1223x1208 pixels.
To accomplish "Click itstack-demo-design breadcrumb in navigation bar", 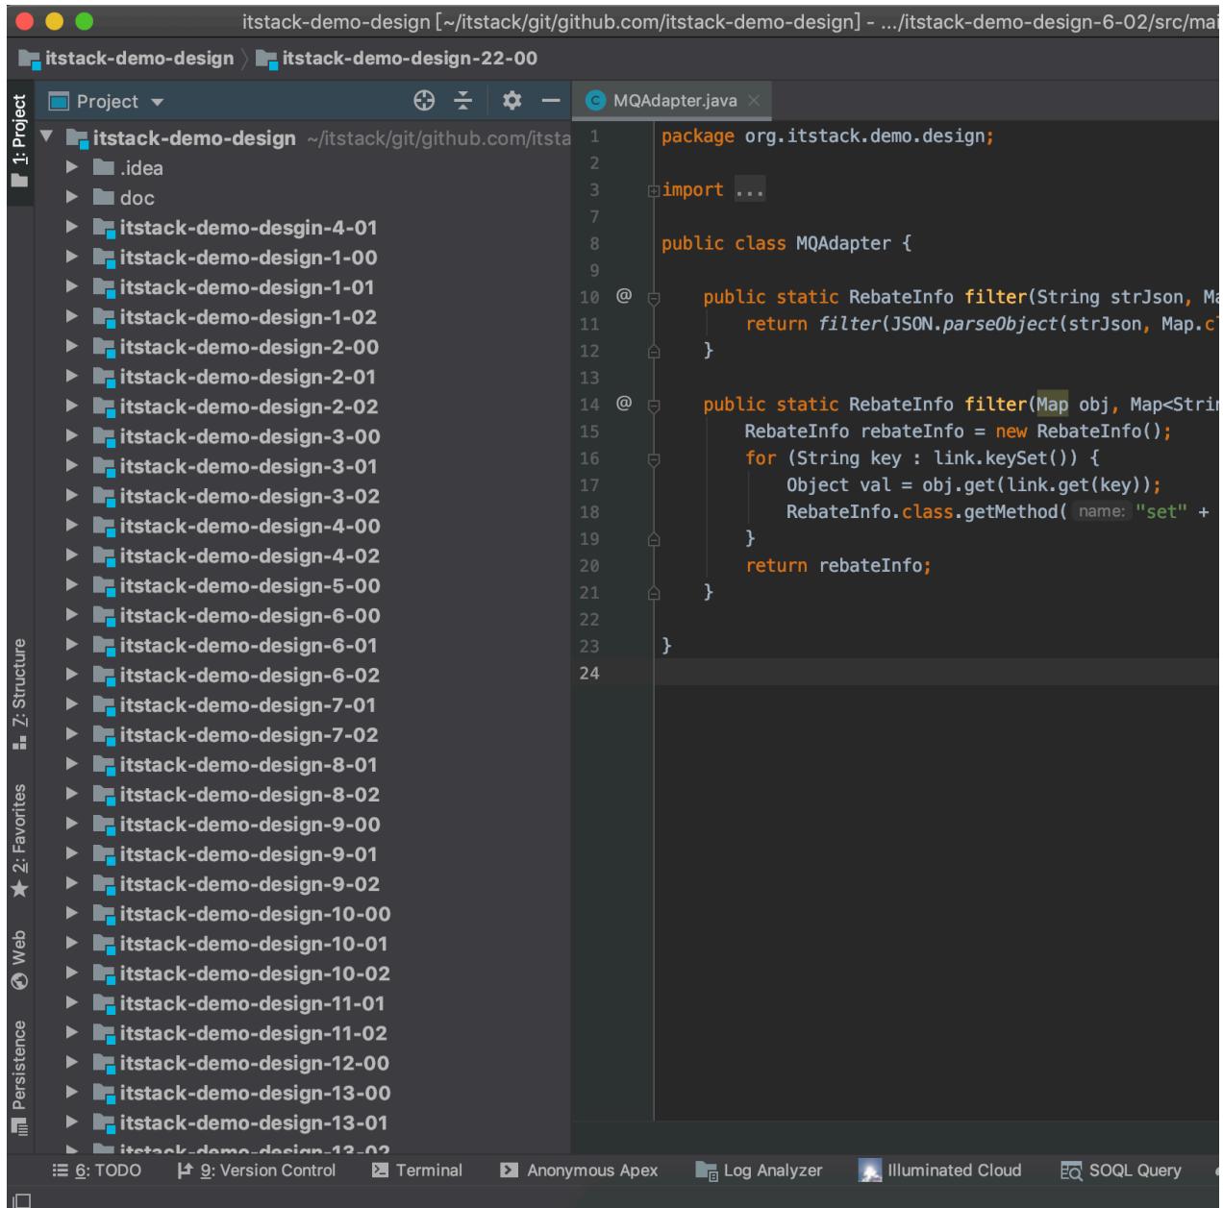I will [x=126, y=59].
